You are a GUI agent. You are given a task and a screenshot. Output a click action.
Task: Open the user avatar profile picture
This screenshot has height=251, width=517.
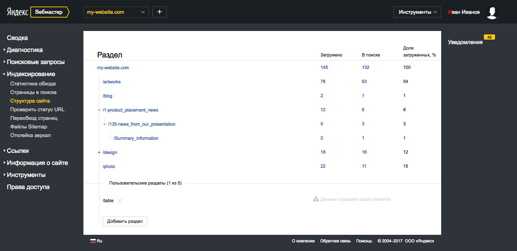click(492, 12)
